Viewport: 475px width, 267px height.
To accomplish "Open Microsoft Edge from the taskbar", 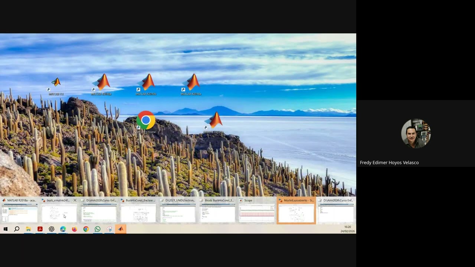I will pyautogui.click(x=63, y=229).
